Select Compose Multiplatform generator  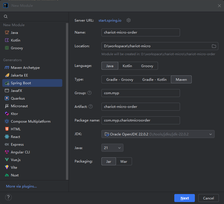coord(32,121)
